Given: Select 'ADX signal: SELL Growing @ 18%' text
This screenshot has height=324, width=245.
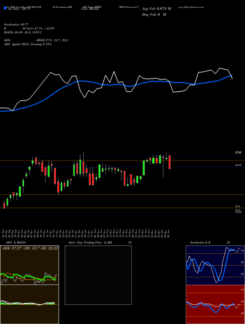Looking at the screenshot, I should [27, 44].
